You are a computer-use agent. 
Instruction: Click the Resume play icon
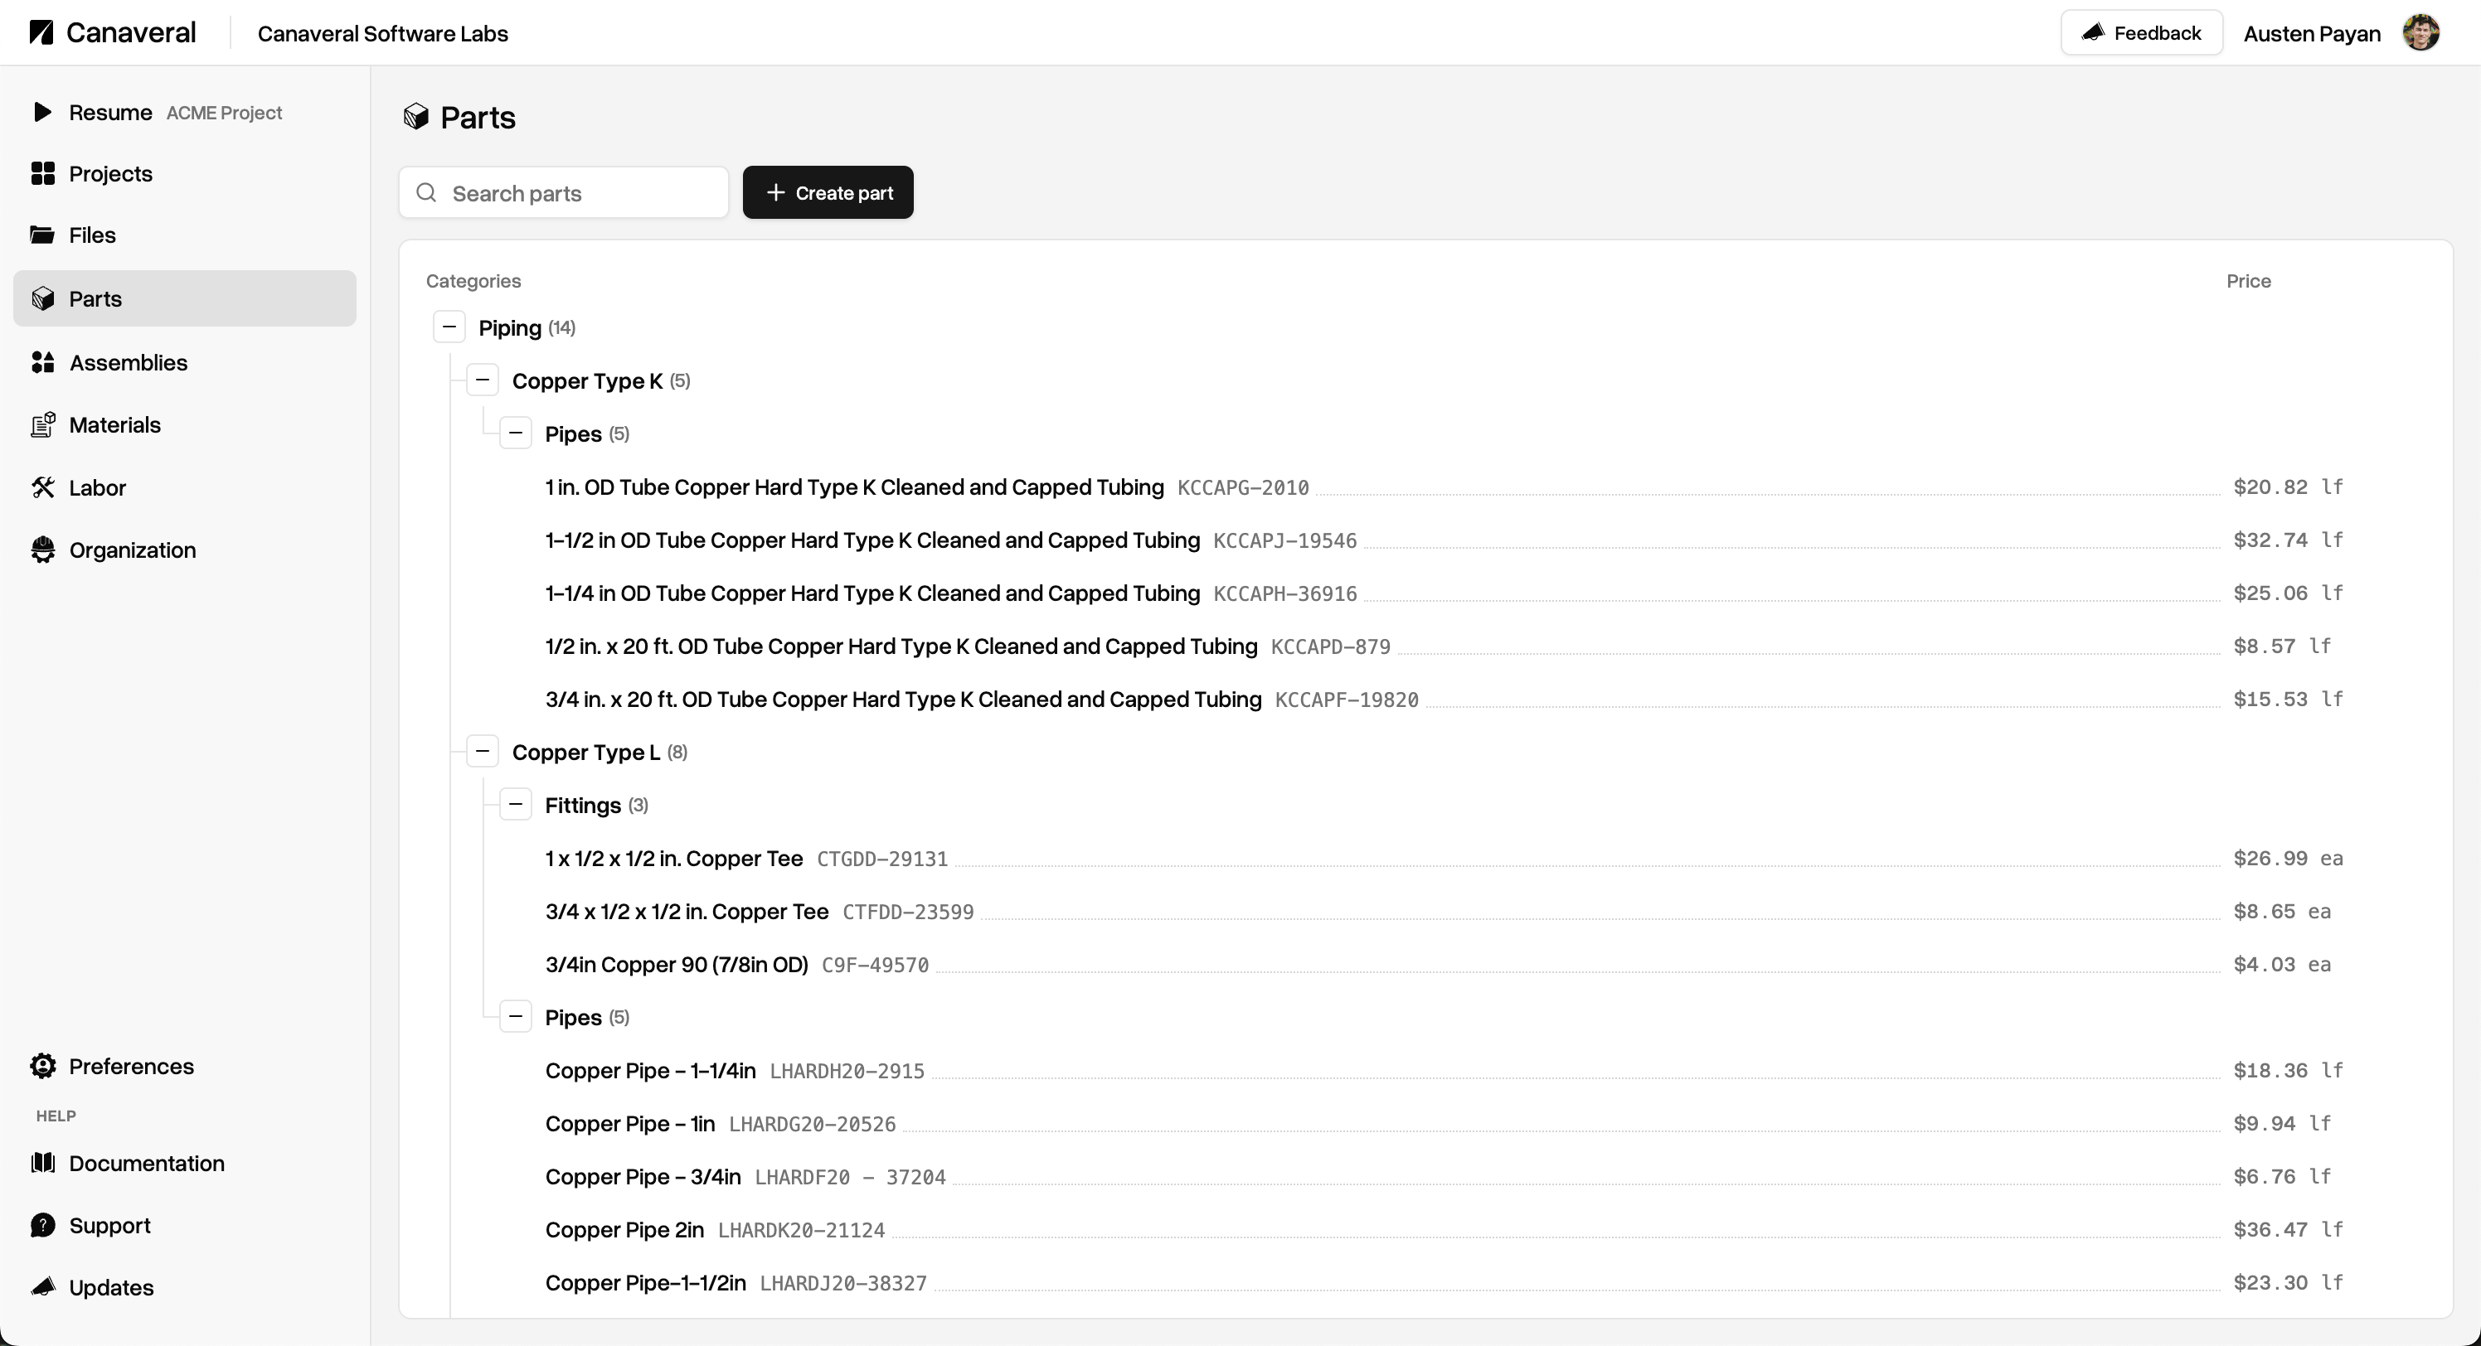tap(42, 112)
